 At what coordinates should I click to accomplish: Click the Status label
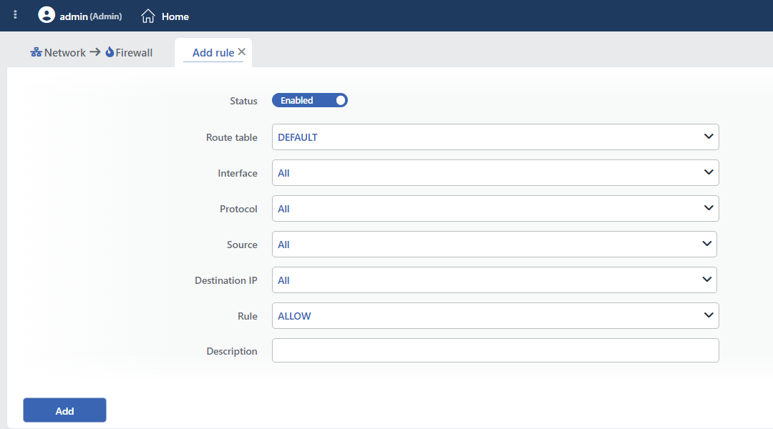243,101
